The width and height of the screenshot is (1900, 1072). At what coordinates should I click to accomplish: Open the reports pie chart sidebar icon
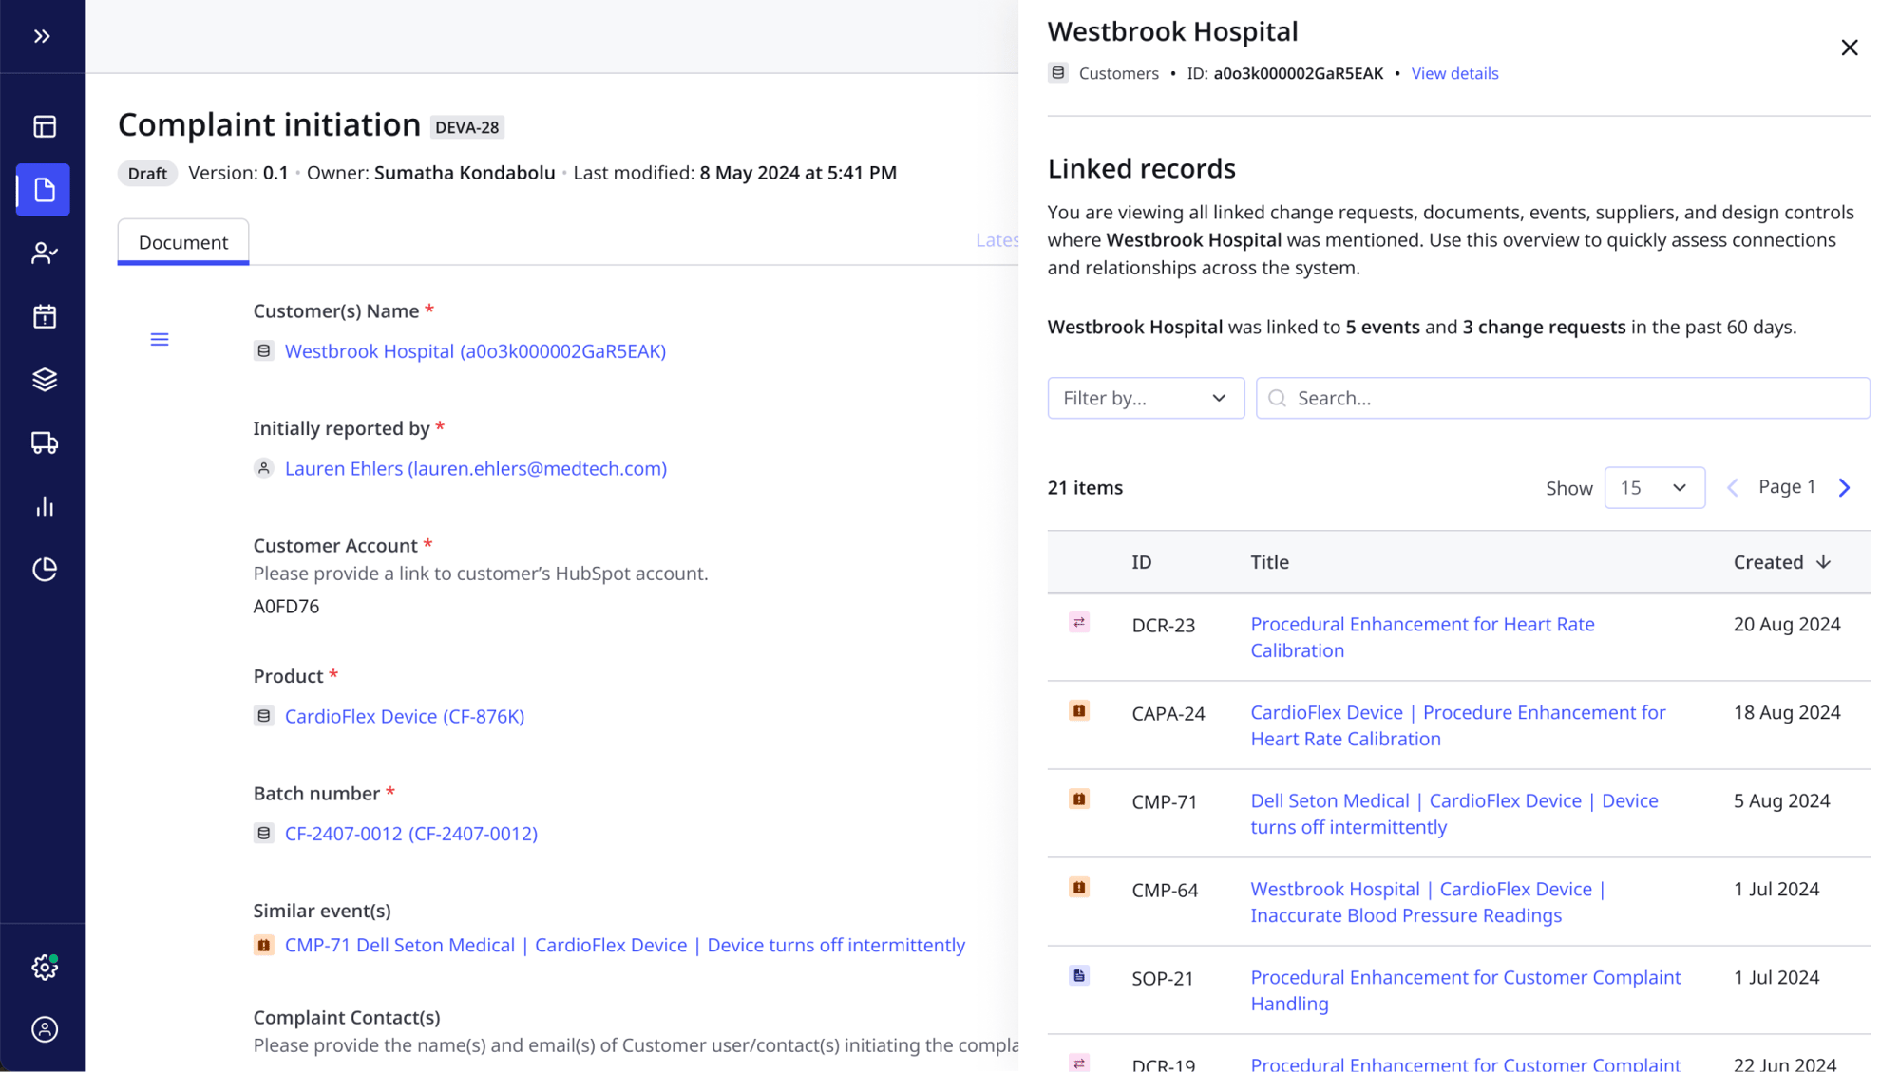click(x=43, y=569)
